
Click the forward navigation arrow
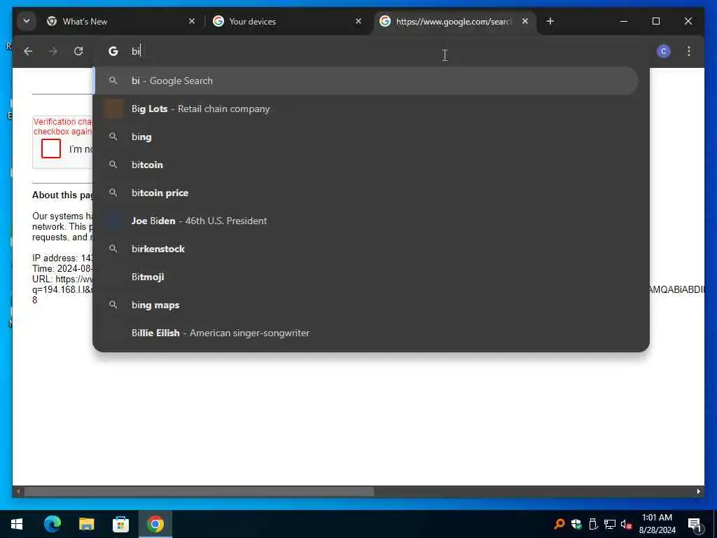click(53, 51)
